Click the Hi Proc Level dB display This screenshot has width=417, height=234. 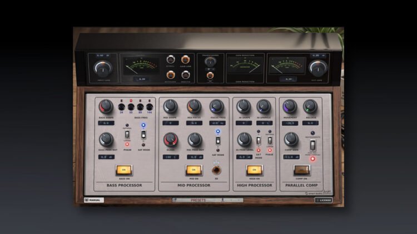245,157
